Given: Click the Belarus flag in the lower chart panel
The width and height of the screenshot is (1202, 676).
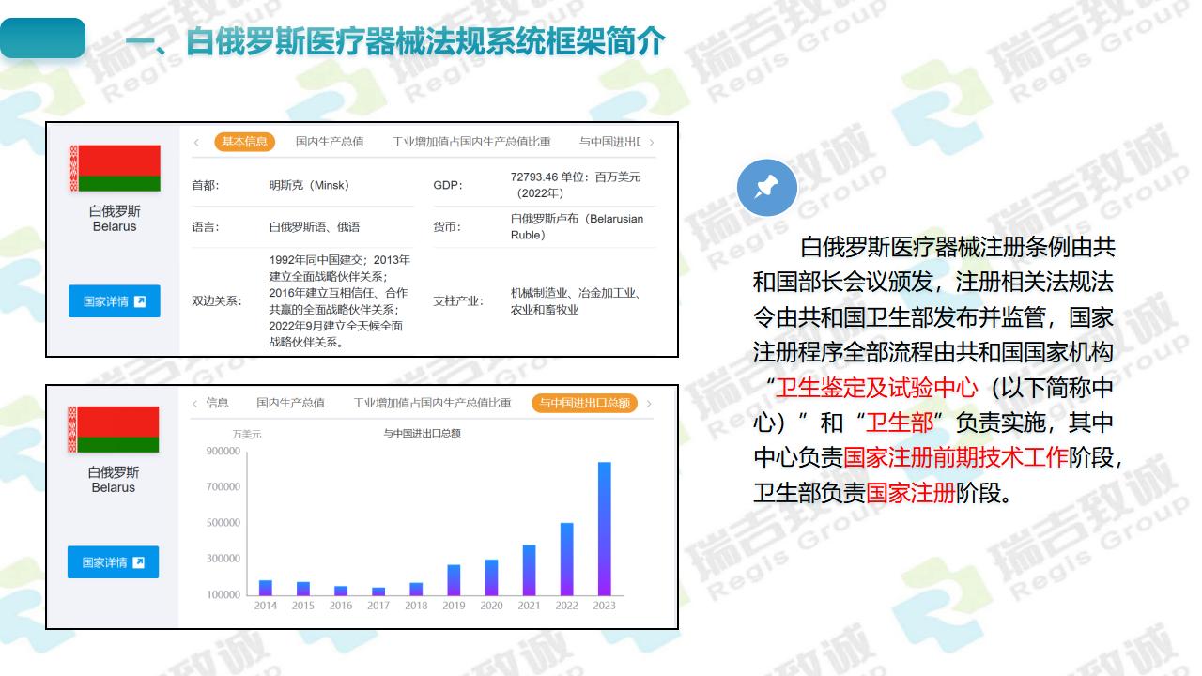Looking at the screenshot, I should (x=114, y=430).
